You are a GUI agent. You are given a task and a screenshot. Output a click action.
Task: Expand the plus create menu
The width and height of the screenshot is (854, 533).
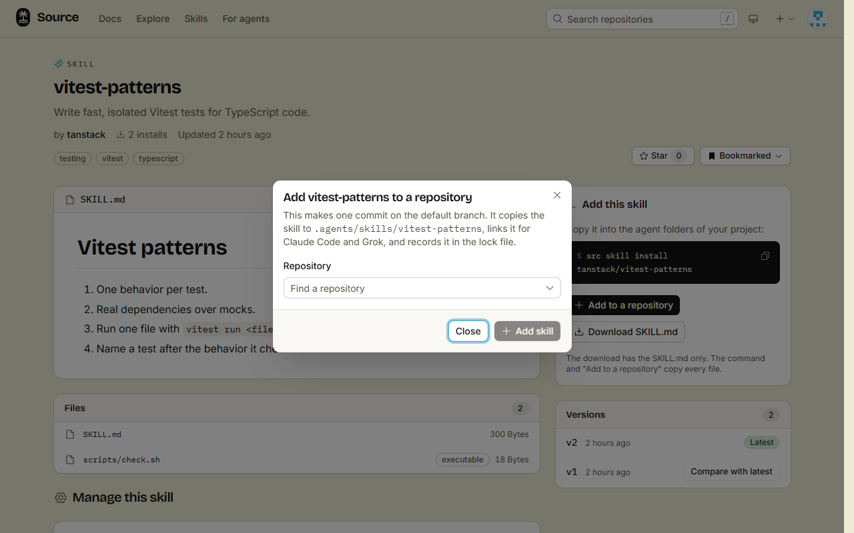[x=785, y=19]
